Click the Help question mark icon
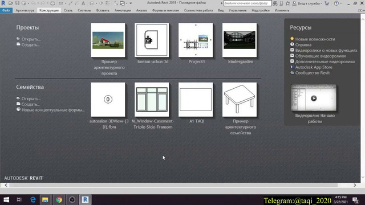The height and width of the screenshot is (205, 365). point(336,3)
